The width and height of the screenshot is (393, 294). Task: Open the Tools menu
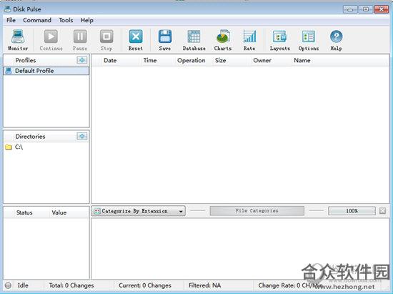66,20
